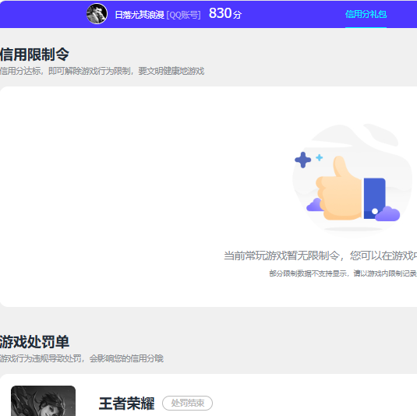
Task: Click the note 部分限制数据不支持显示
Action: pos(308,273)
